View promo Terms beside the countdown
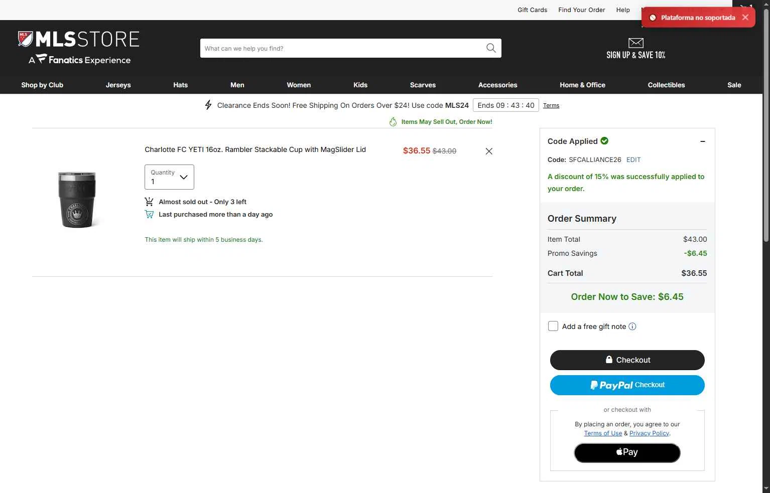 tap(551, 105)
